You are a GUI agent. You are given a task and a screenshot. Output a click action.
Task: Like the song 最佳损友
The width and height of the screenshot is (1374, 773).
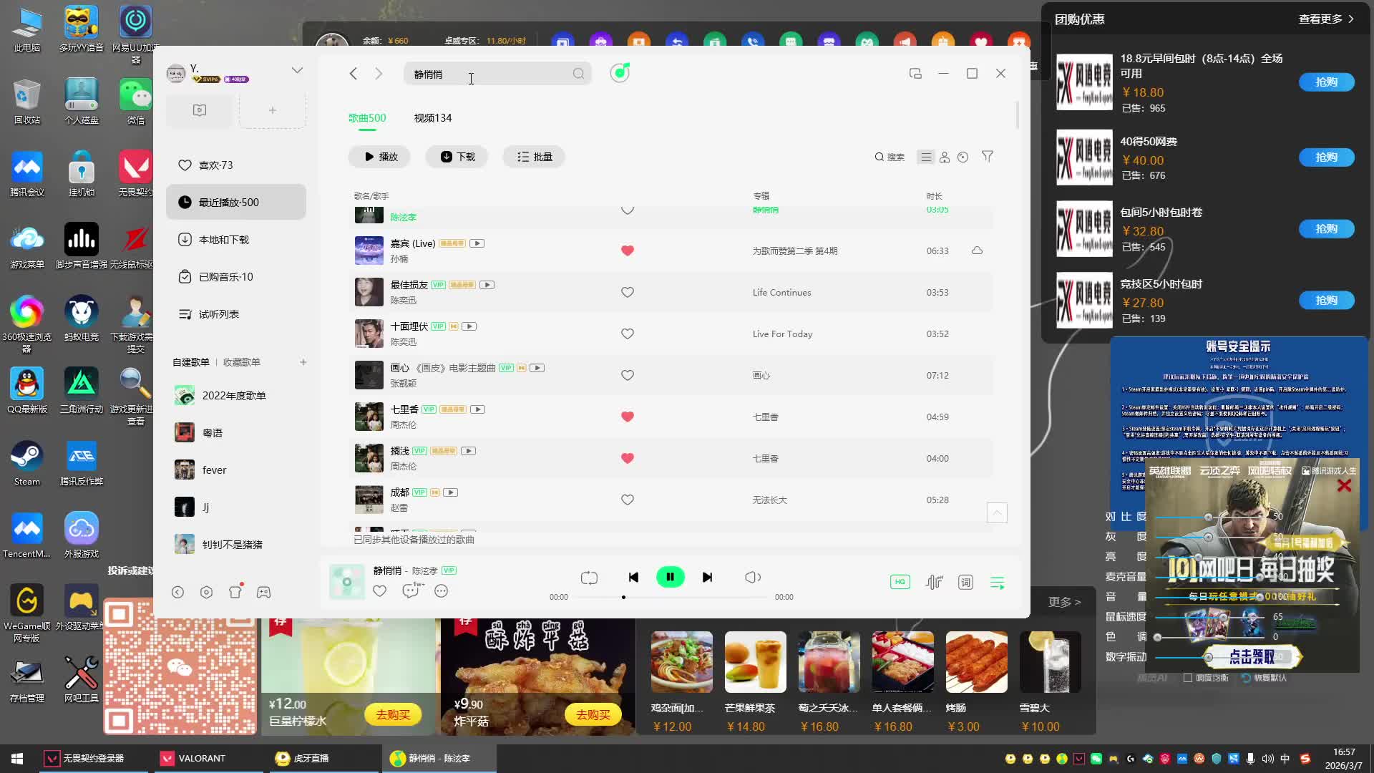[628, 293]
